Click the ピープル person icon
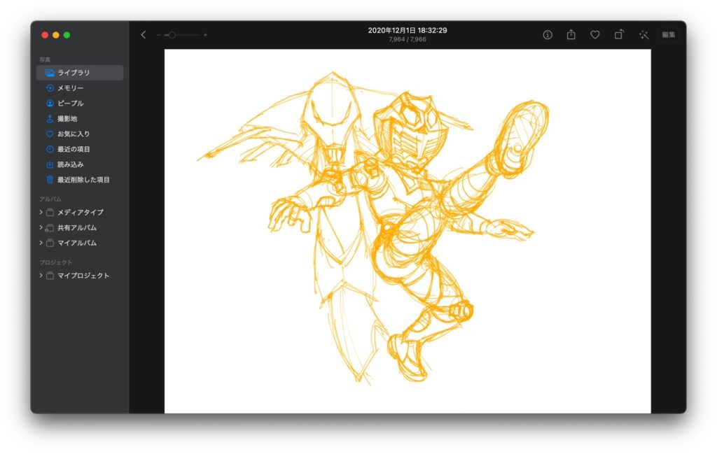 pyautogui.click(x=50, y=104)
